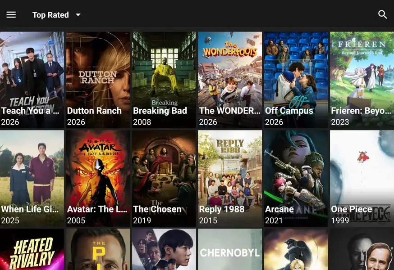Select the Off Campus poster
Image resolution: width=394 pixels, height=270 pixels.
[296, 80]
